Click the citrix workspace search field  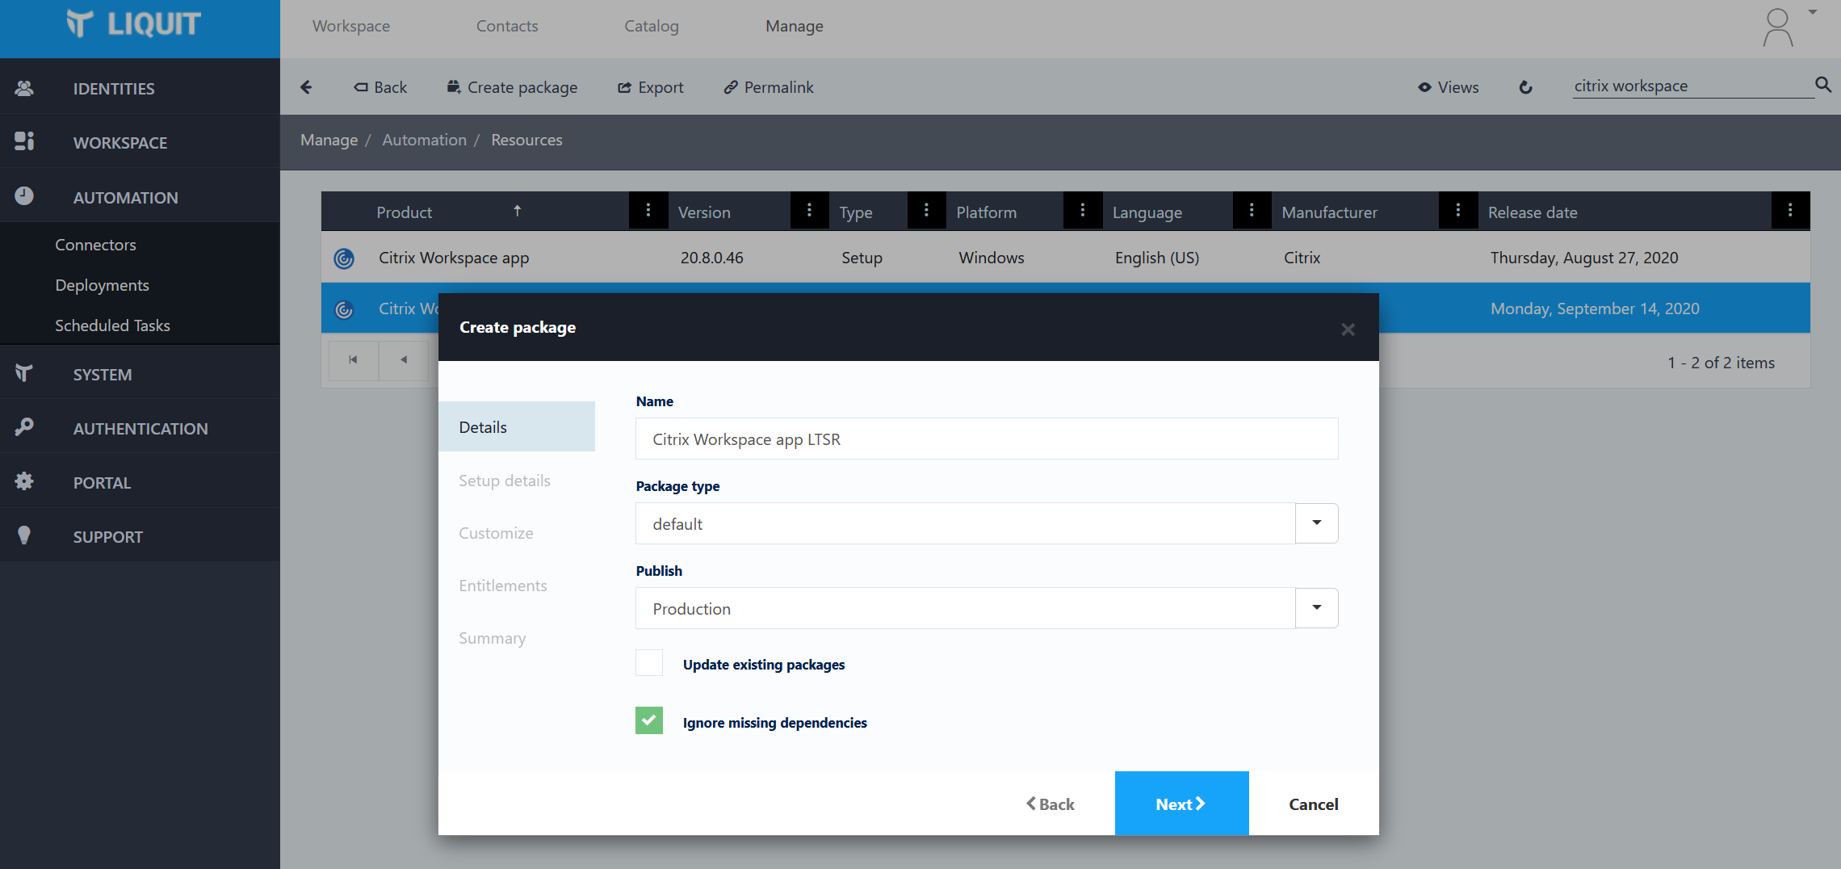1692,86
